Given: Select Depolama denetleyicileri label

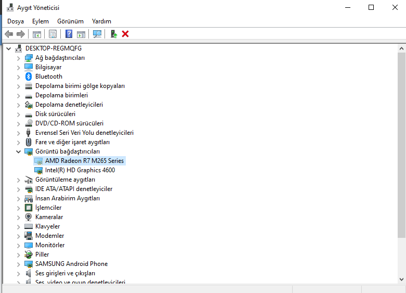Looking at the screenshot, I should tap(69, 105).
